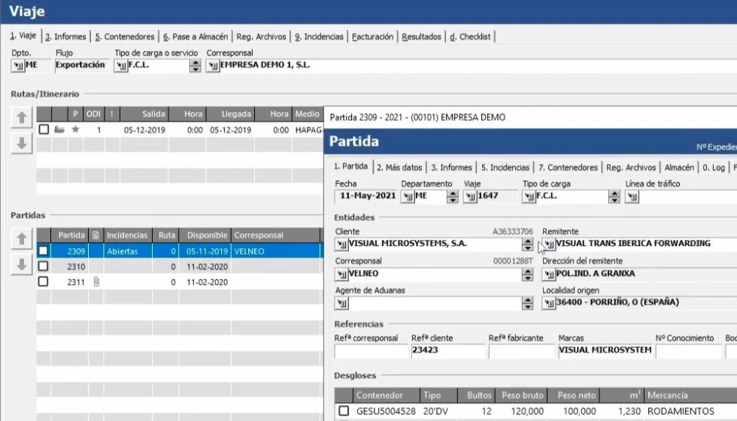Click document icon in Partidas header

[96, 235]
